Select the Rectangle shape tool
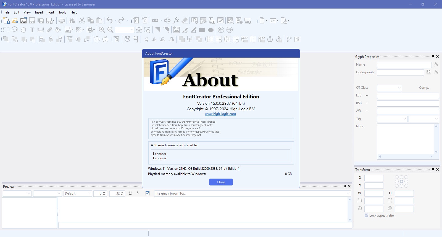Image resolution: width=442 pixels, height=237 pixels. pyautogui.click(x=202, y=30)
